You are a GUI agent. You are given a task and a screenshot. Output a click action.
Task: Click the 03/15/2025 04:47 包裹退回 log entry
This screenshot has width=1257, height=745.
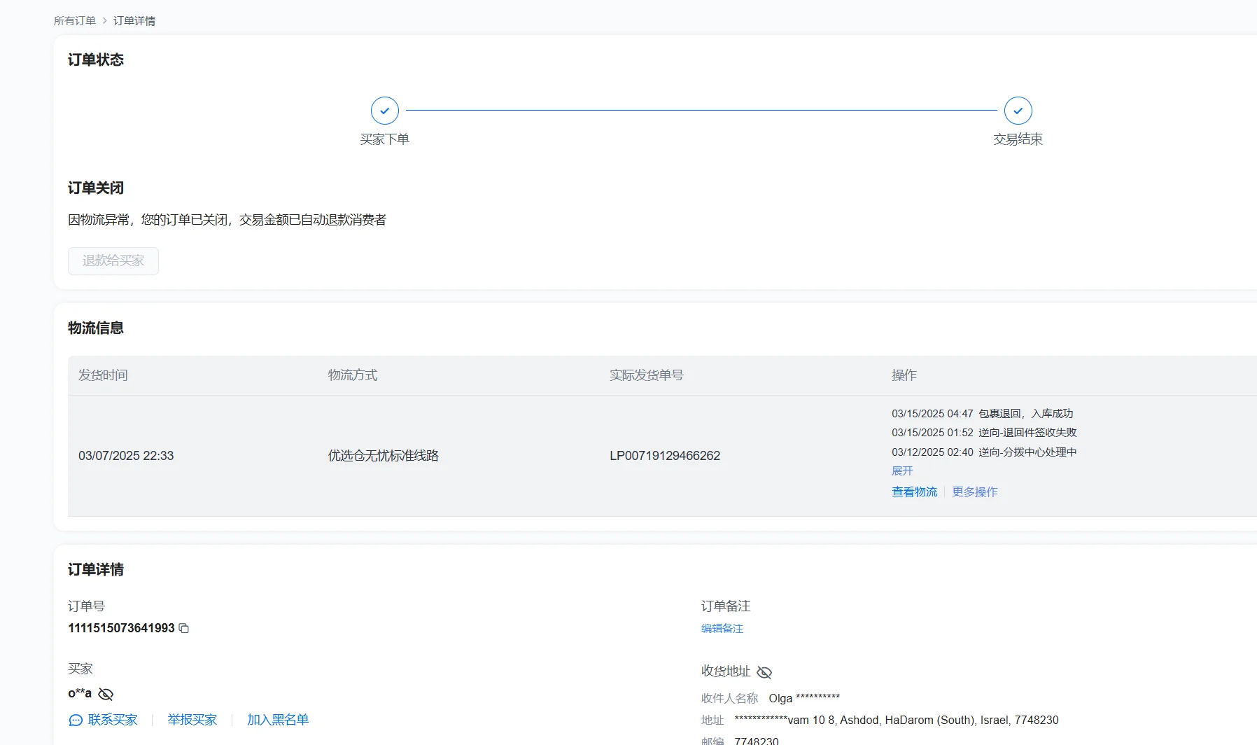[983, 414]
